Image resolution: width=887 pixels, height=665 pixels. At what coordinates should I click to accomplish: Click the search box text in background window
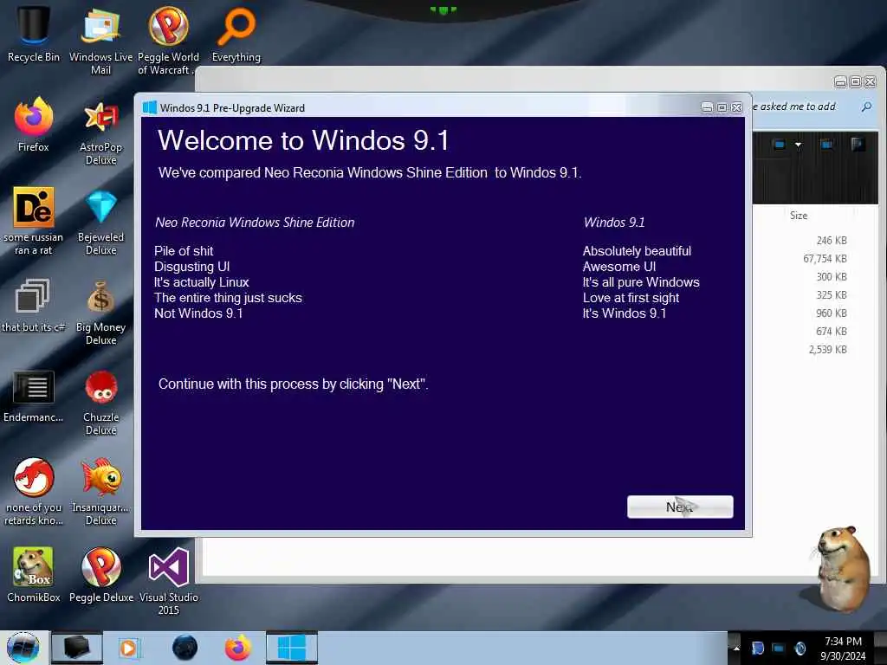[x=793, y=107]
